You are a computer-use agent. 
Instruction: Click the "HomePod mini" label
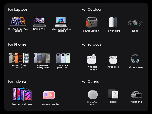coord(93,103)
